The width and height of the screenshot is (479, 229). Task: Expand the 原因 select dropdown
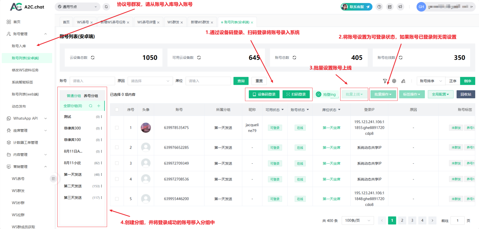click(150, 81)
